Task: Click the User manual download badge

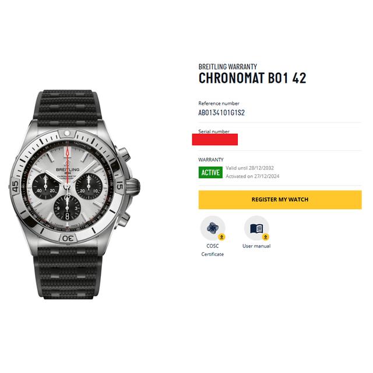Action: (x=266, y=237)
